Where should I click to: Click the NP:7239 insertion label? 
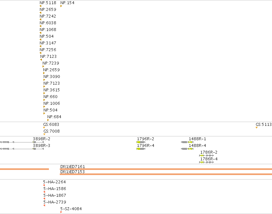coord(51,63)
